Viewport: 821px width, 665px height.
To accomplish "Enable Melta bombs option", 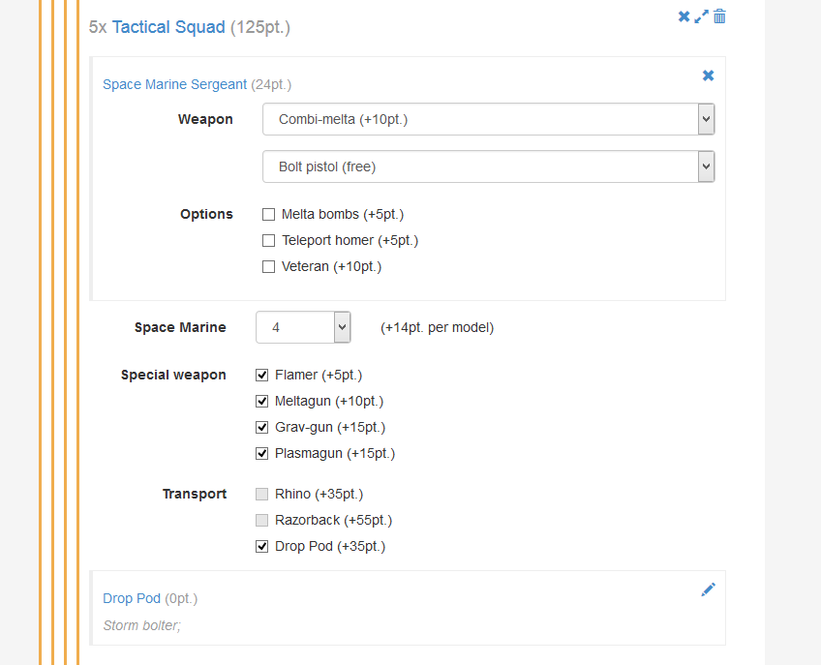I will coord(268,214).
